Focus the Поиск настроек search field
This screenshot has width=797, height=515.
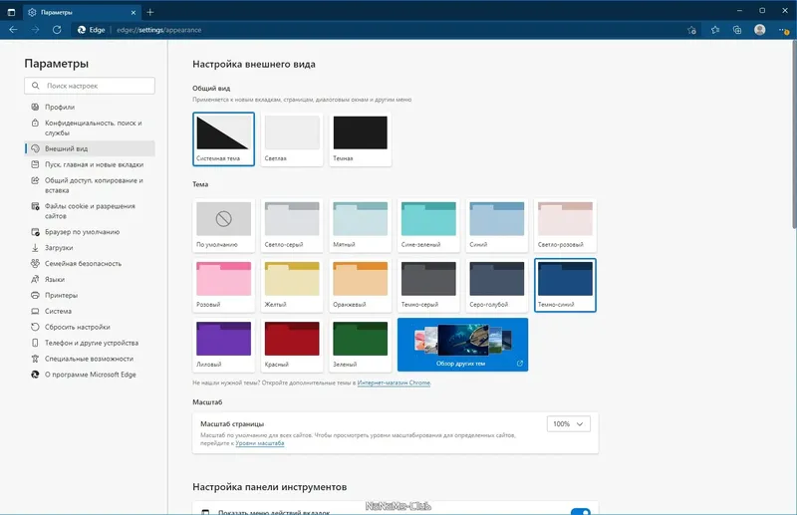(90, 86)
